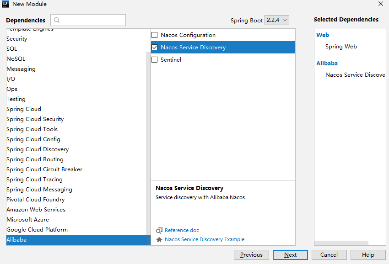This screenshot has width=389, height=264.
Task: Open the Microsoft Azure category
Action: [x=27, y=220]
